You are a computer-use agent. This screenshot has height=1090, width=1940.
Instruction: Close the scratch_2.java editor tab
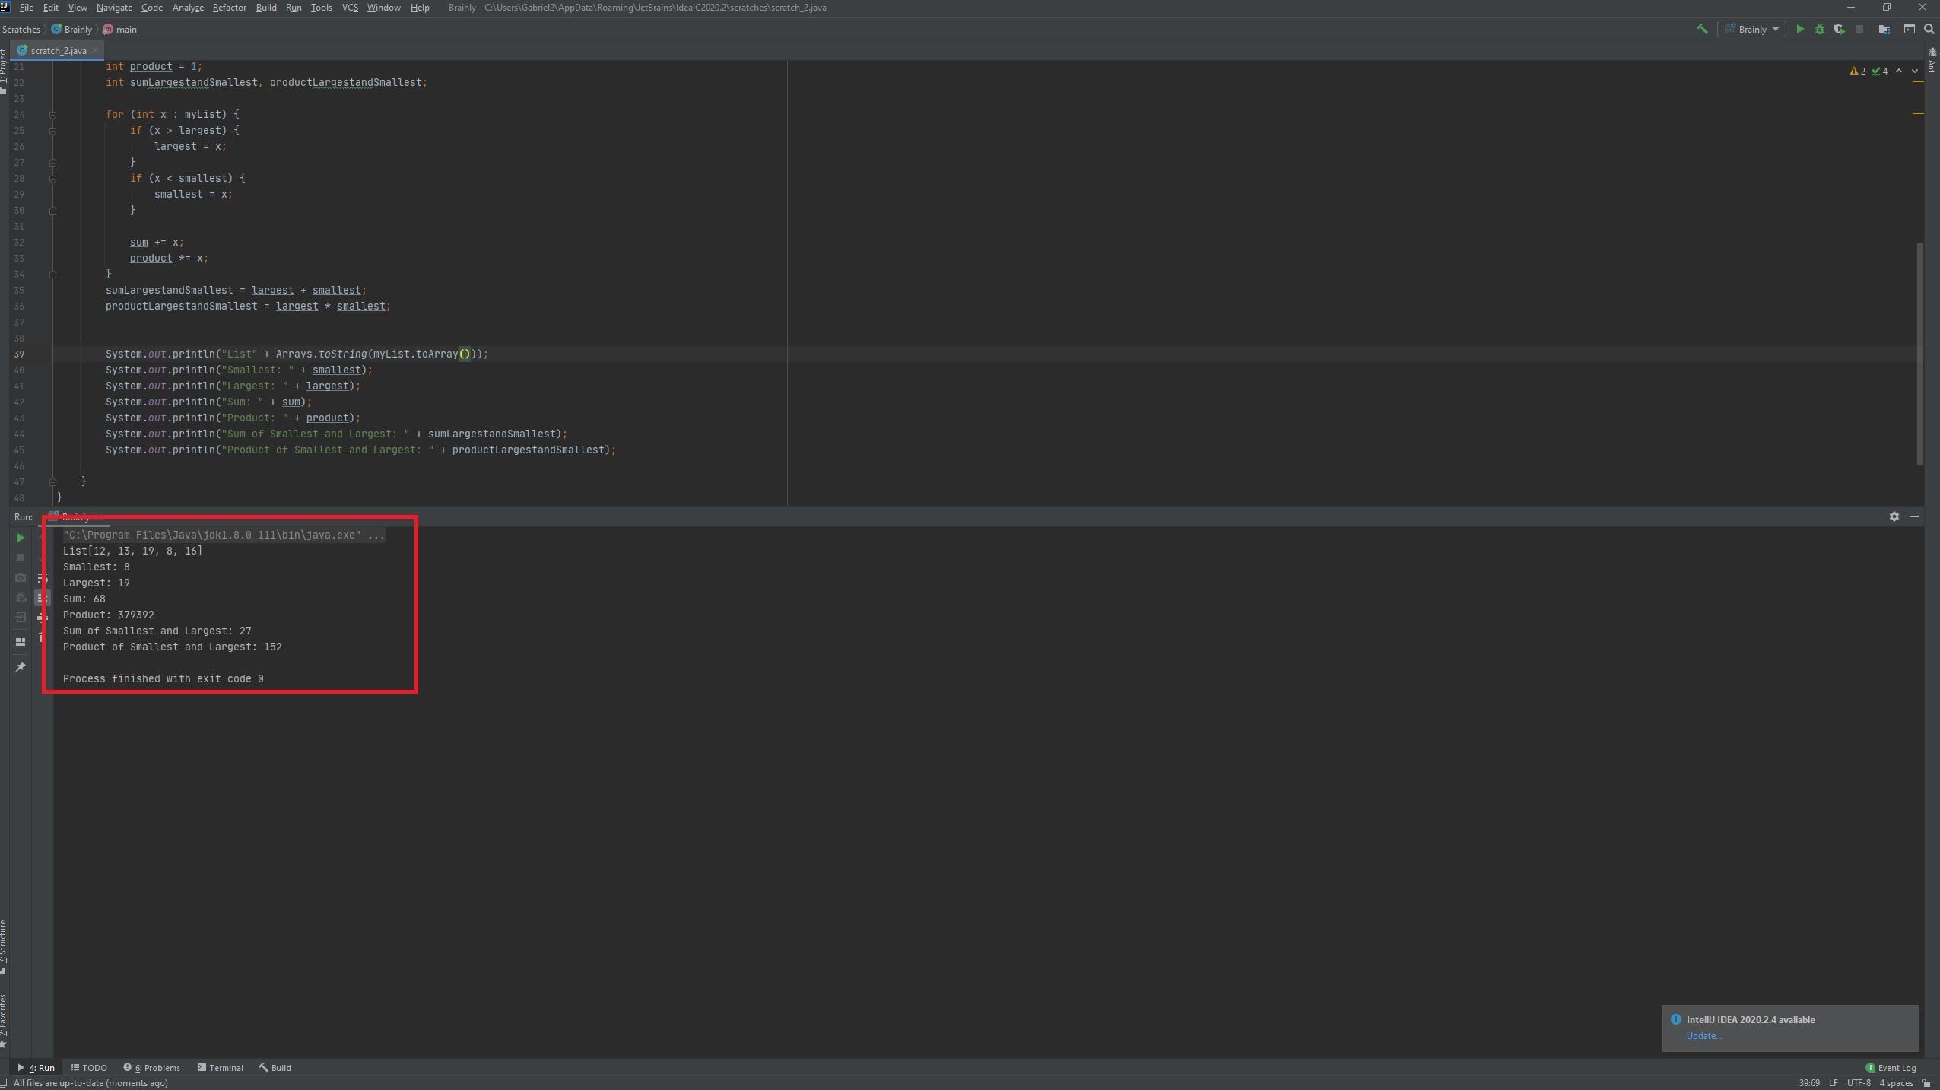click(95, 50)
